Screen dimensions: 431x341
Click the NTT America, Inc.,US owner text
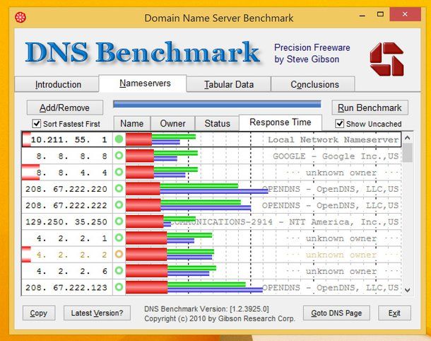344,221
